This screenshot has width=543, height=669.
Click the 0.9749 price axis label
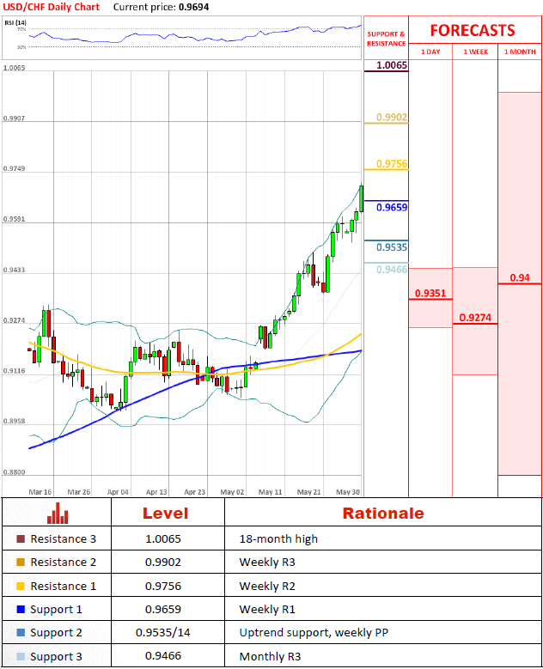(x=14, y=168)
